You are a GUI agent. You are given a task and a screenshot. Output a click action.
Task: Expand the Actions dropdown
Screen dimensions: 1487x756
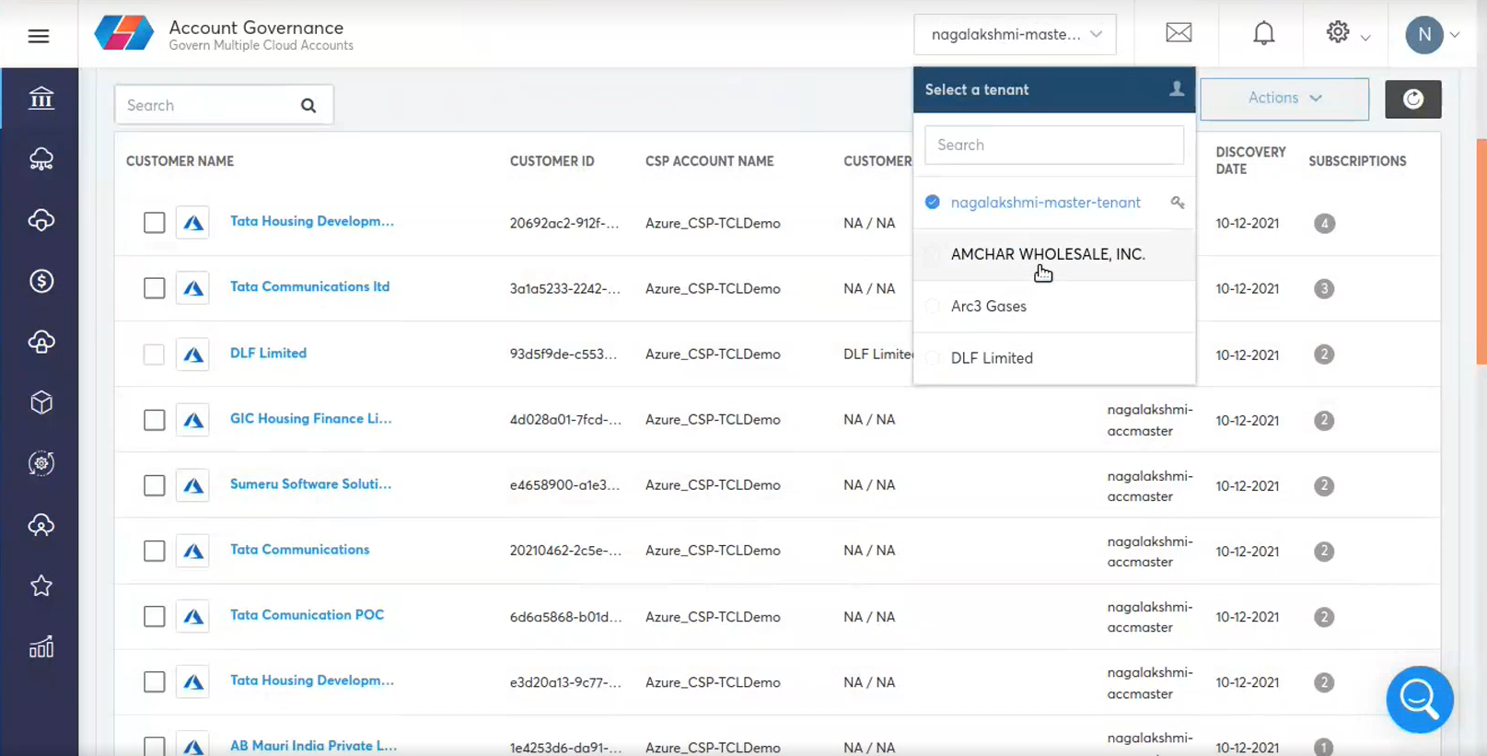click(x=1284, y=99)
